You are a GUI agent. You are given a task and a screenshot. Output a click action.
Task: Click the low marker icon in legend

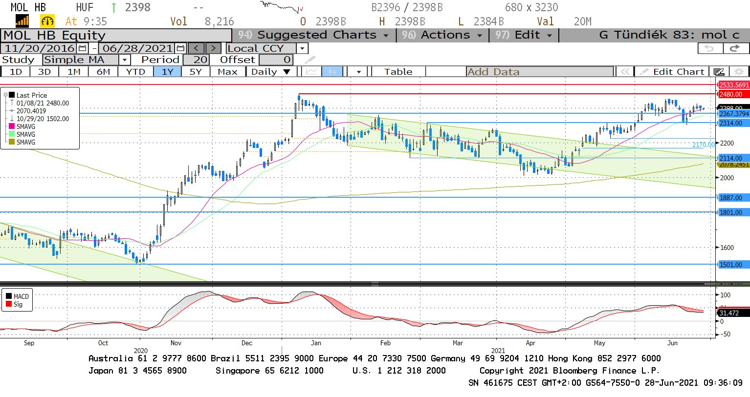(x=12, y=119)
